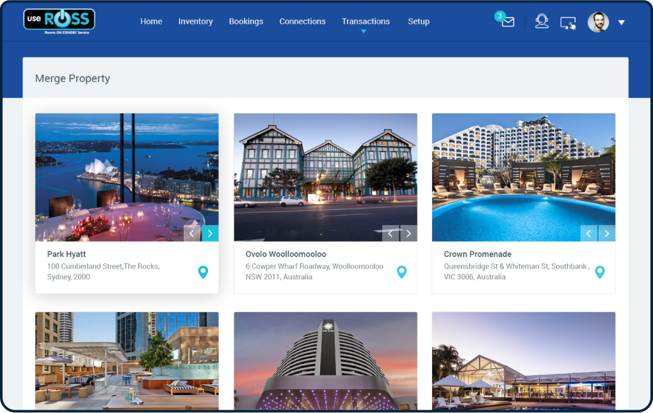Viewport: 653px width, 413px height.
Task: Click the Ovolo Woolloomooloo name
Action: pos(286,254)
